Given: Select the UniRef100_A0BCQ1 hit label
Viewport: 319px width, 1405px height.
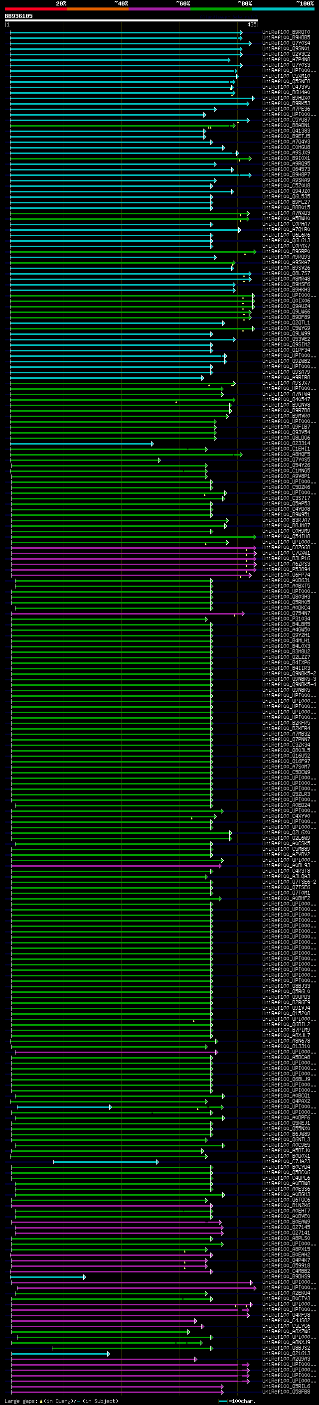Looking at the screenshot, I should (x=286, y=1096).
